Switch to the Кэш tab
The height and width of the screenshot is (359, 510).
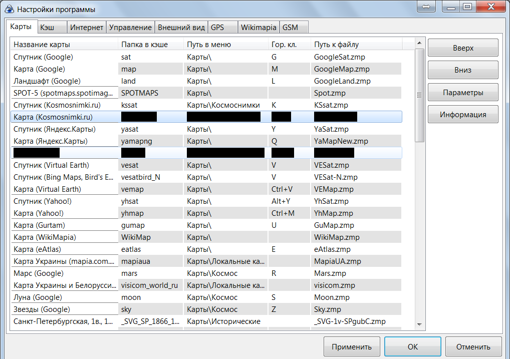[47, 28]
